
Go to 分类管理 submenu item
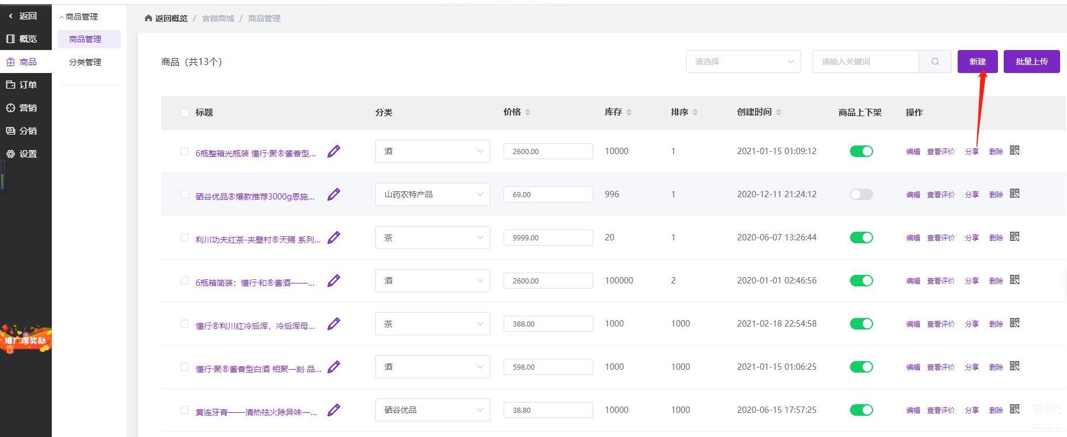pyautogui.click(x=85, y=62)
